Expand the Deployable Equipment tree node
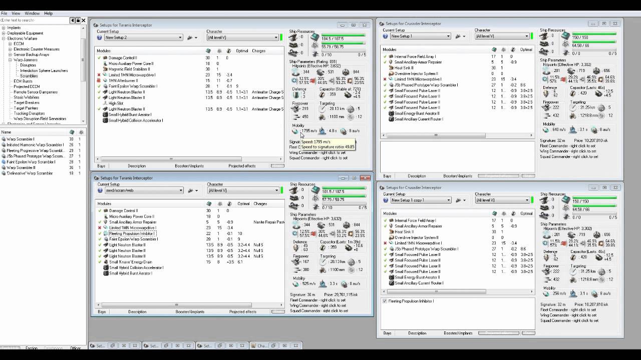Screen dimensions: 641x360 point(4,33)
